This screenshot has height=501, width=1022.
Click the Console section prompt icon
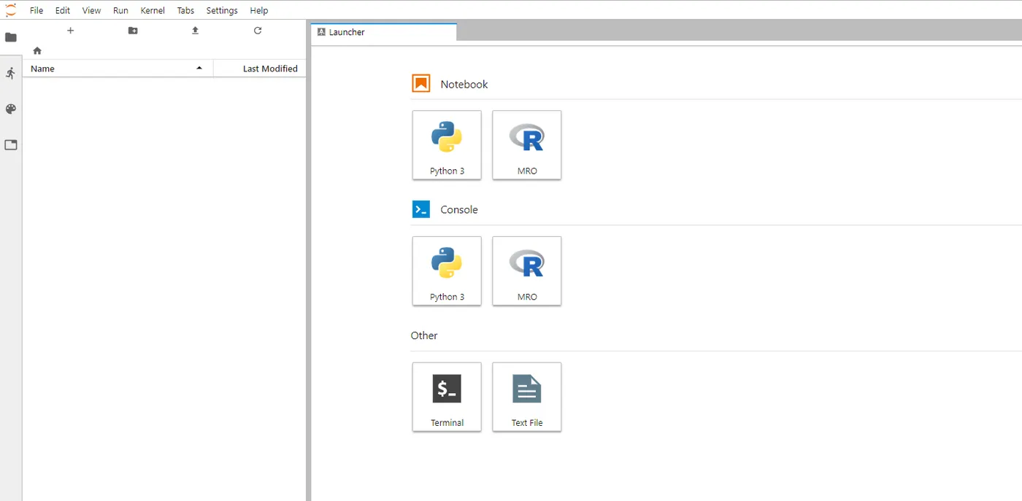[x=421, y=209]
